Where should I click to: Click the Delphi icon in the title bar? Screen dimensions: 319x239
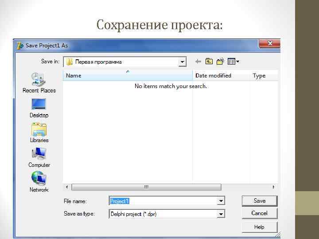pos(20,46)
